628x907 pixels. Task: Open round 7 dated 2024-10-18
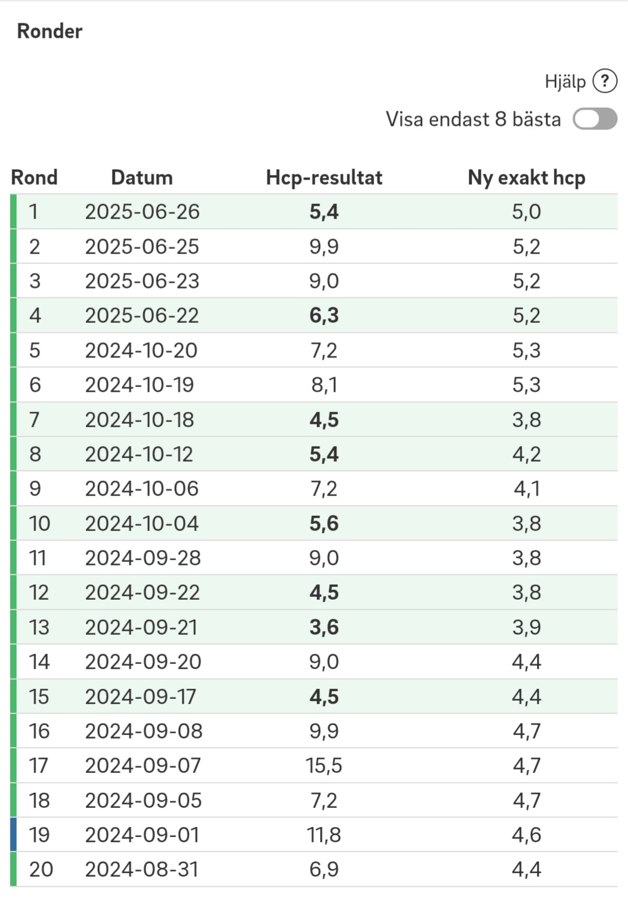point(314,419)
